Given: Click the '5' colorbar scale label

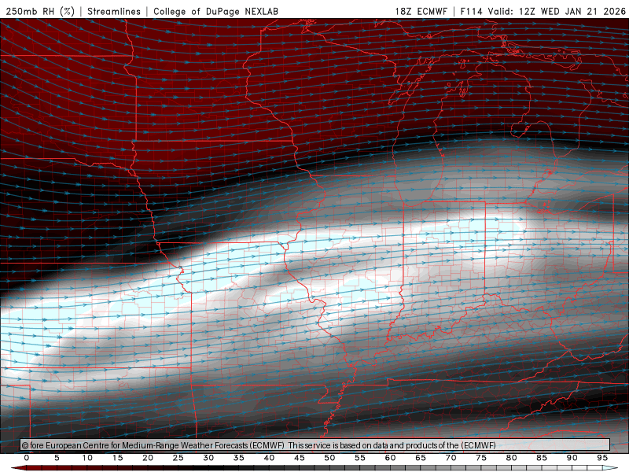Looking at the screenshot, I should coord(57,458).
